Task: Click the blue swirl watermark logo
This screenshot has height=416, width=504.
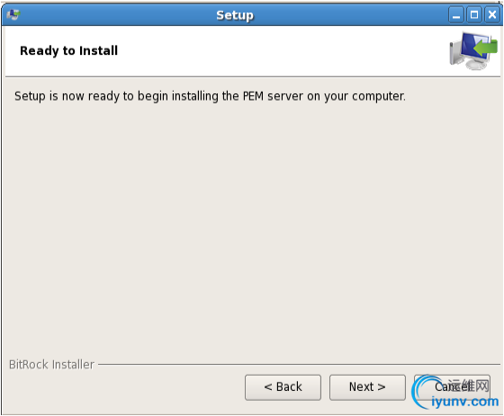Action: coord(422,392)
